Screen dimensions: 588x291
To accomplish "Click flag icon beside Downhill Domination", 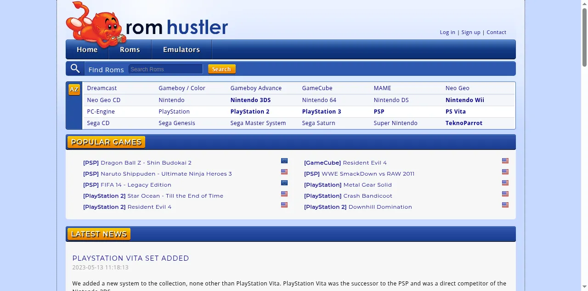I will pos(505,205).
